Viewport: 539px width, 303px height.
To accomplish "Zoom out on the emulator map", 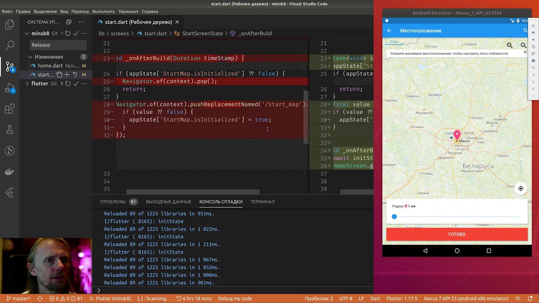I will (x=523, y=45).
